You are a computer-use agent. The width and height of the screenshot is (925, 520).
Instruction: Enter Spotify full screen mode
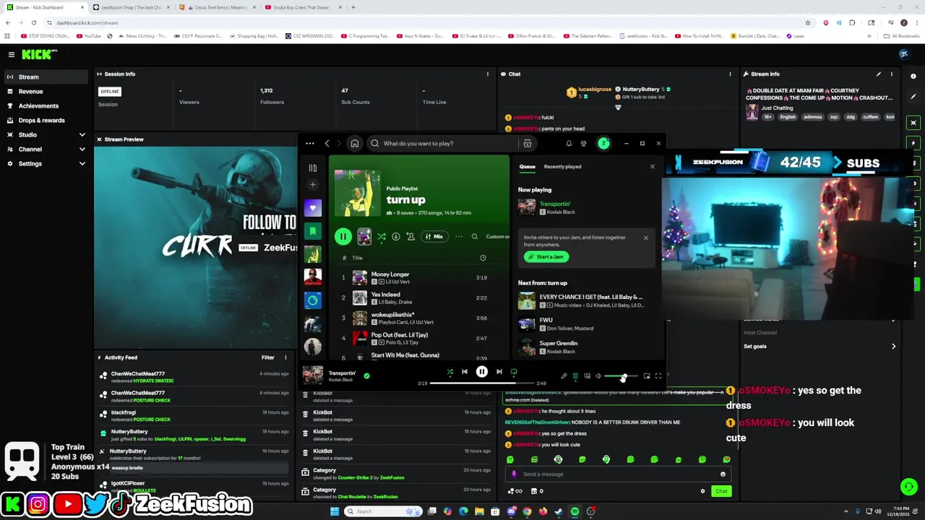pyautogui.click(x=658, y=376)
